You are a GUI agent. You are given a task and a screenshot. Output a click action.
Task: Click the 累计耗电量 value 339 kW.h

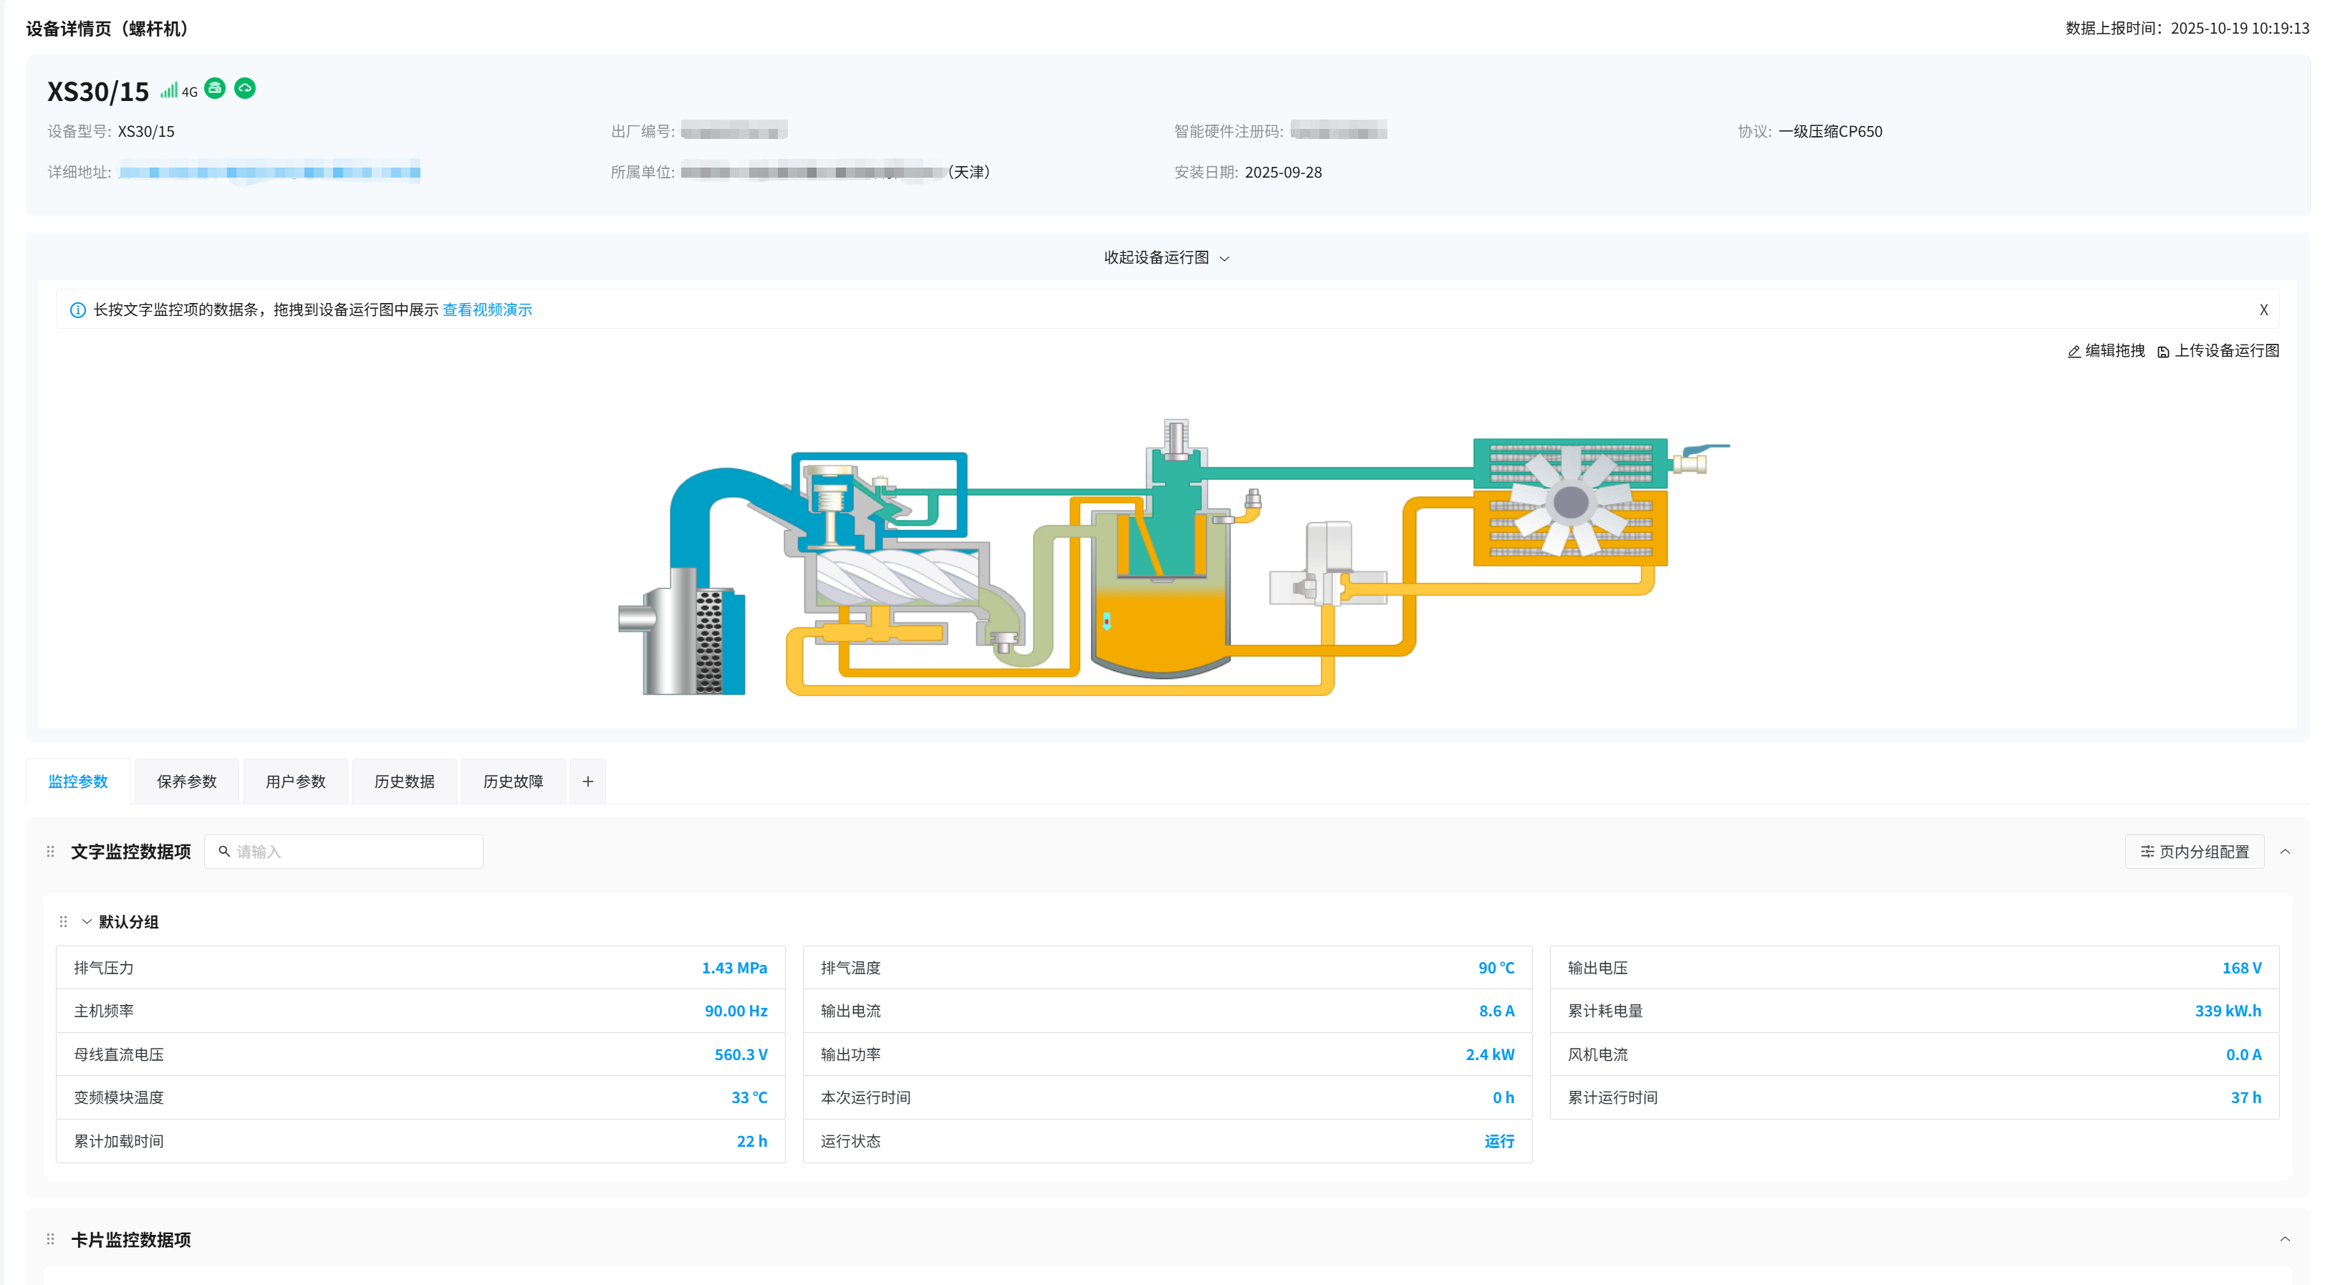2228,1011
